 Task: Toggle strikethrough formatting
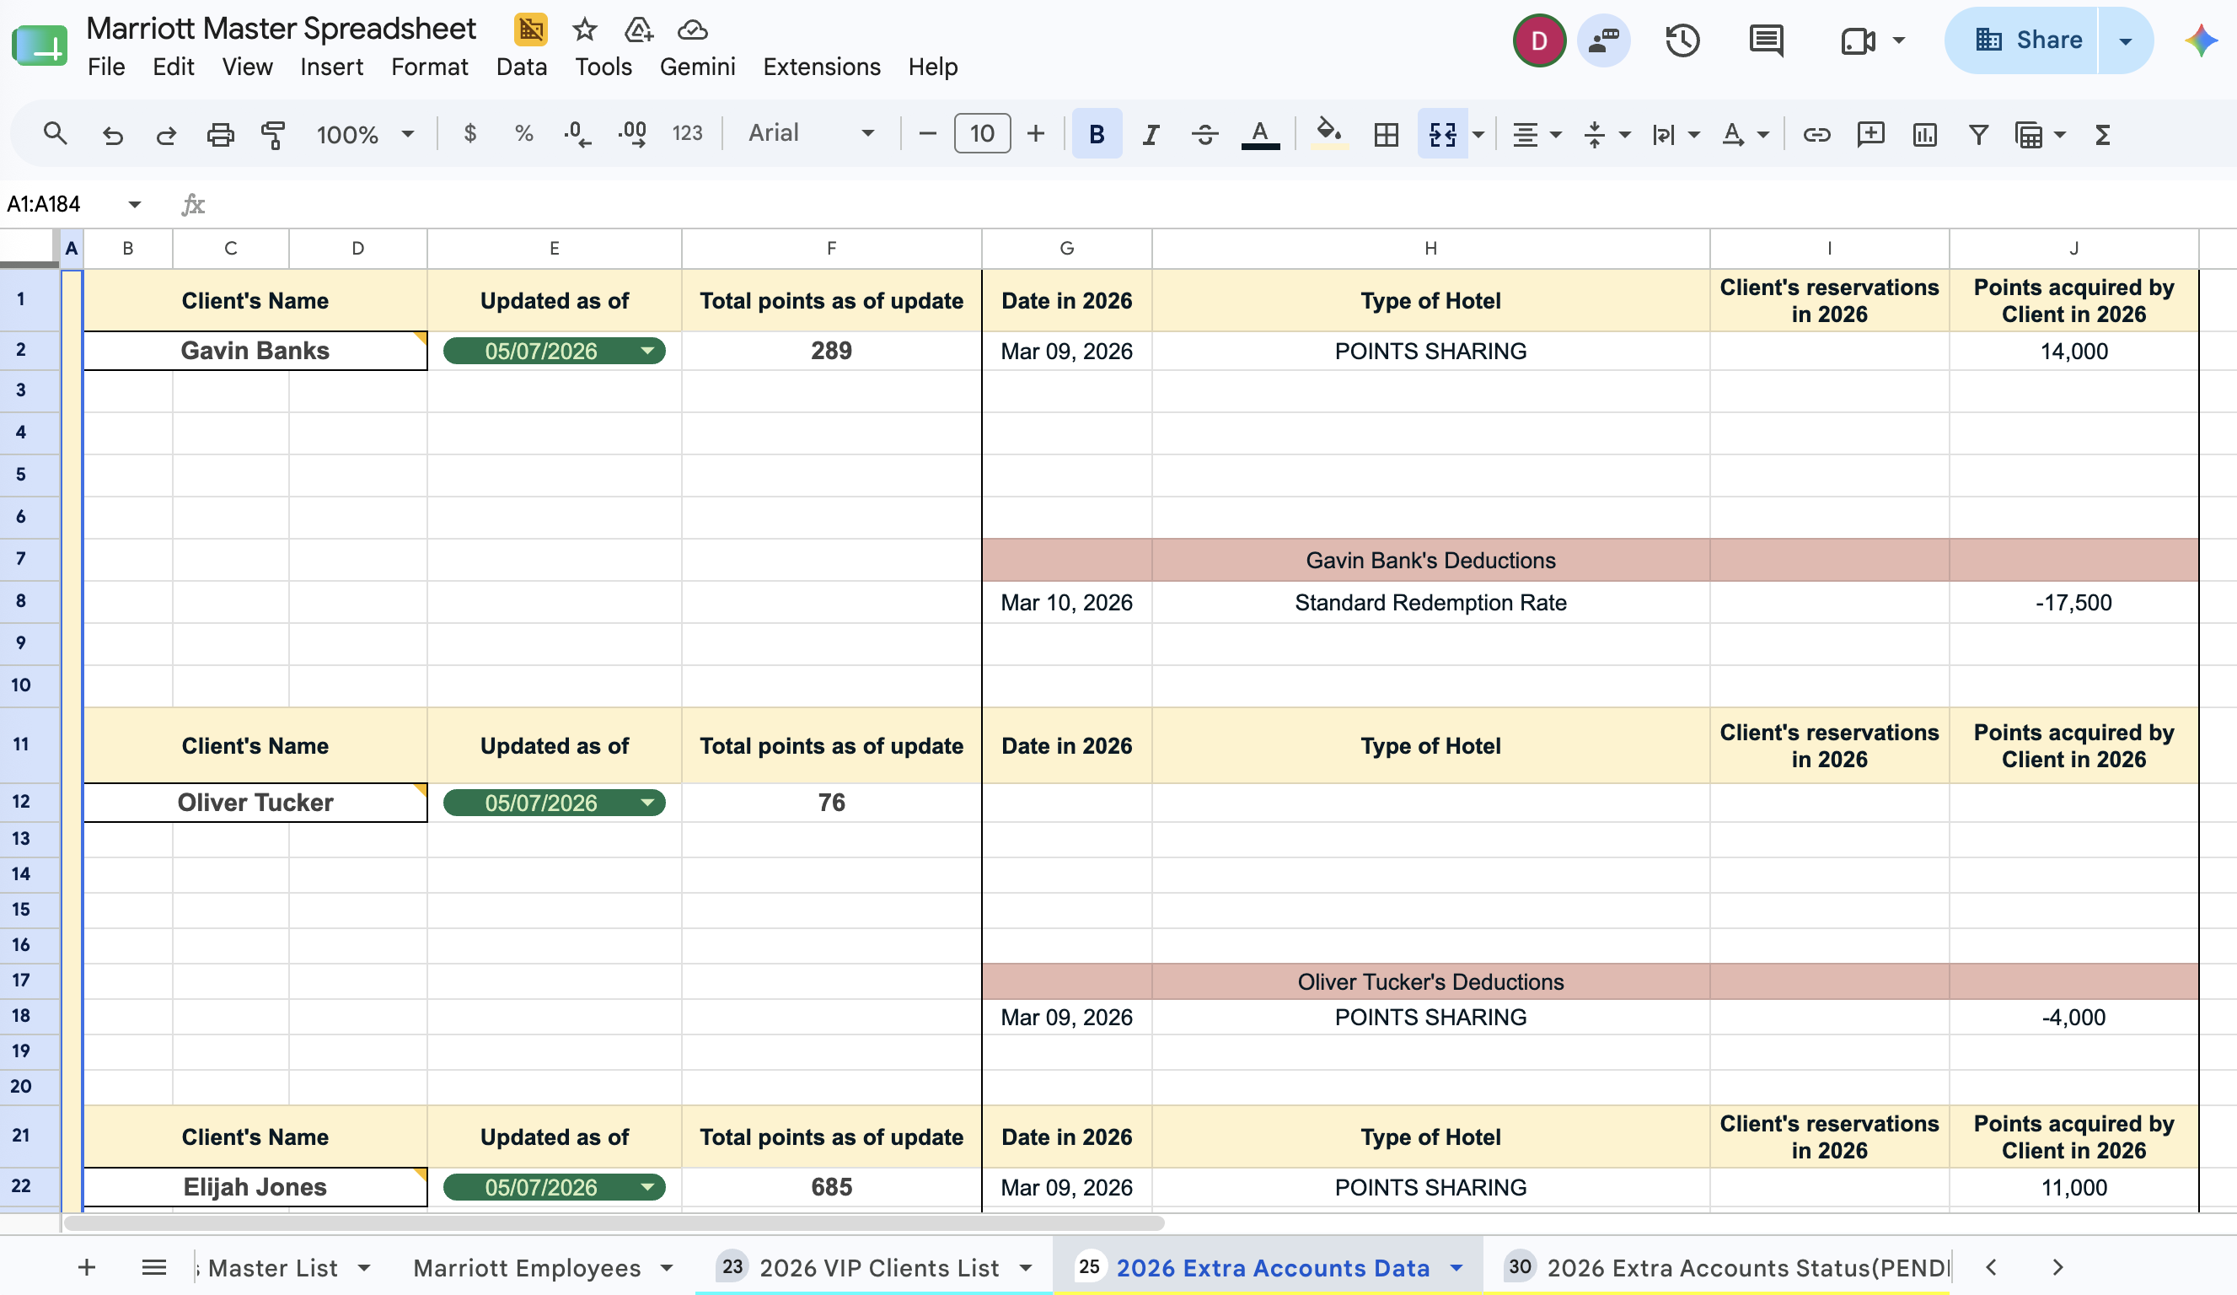(1204, 135)
